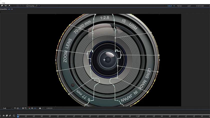Take a snapshot with the camera icon

(x=40, y=108)
